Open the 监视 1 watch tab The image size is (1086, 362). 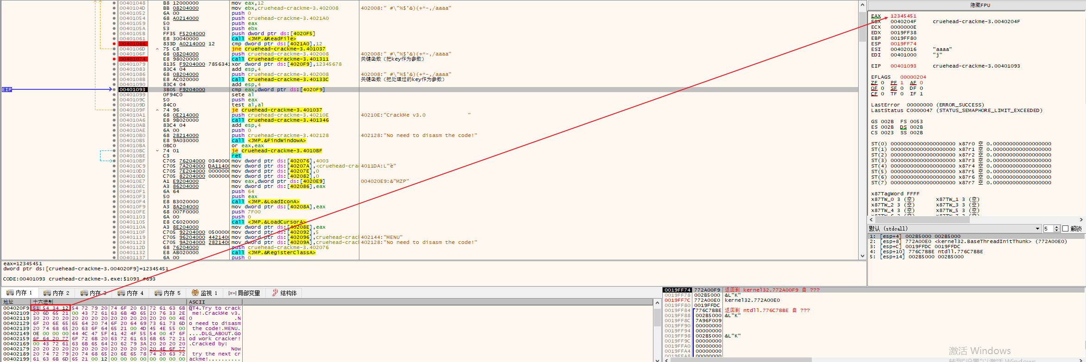pyautogui.click(x=205, y=293)
